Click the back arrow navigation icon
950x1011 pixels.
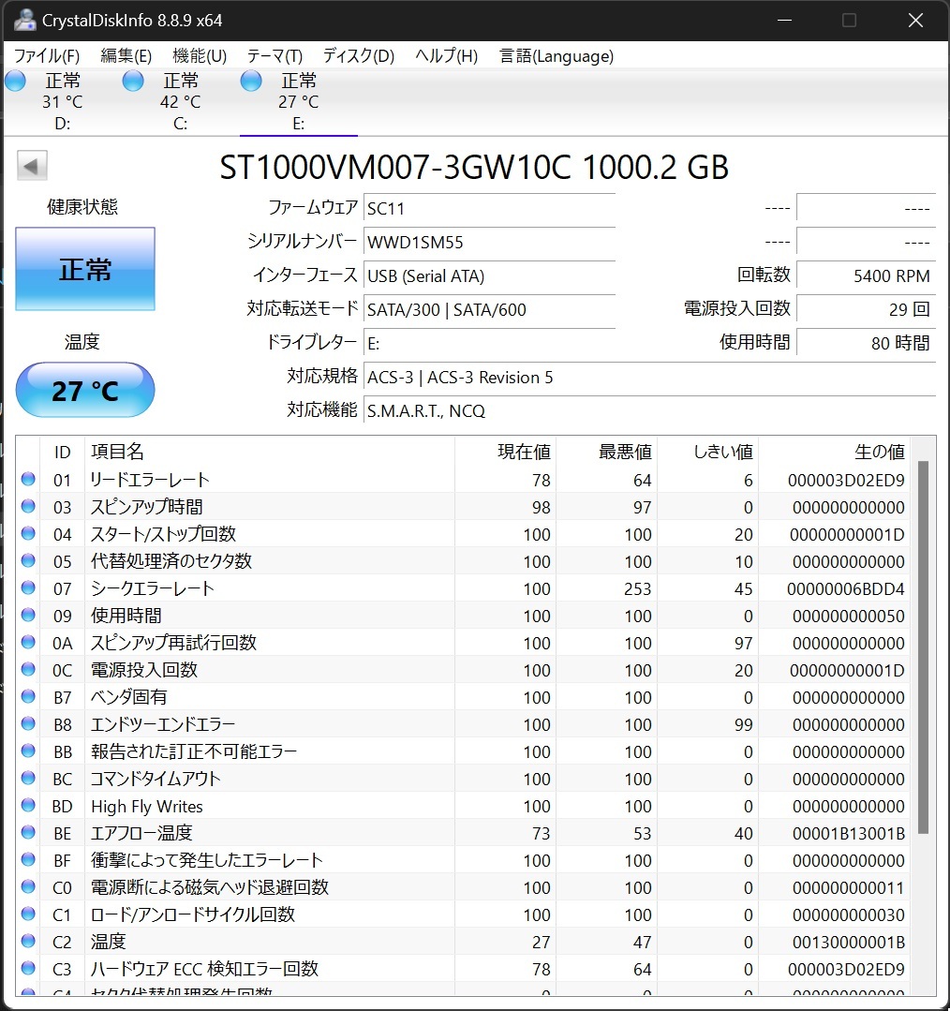31,165
